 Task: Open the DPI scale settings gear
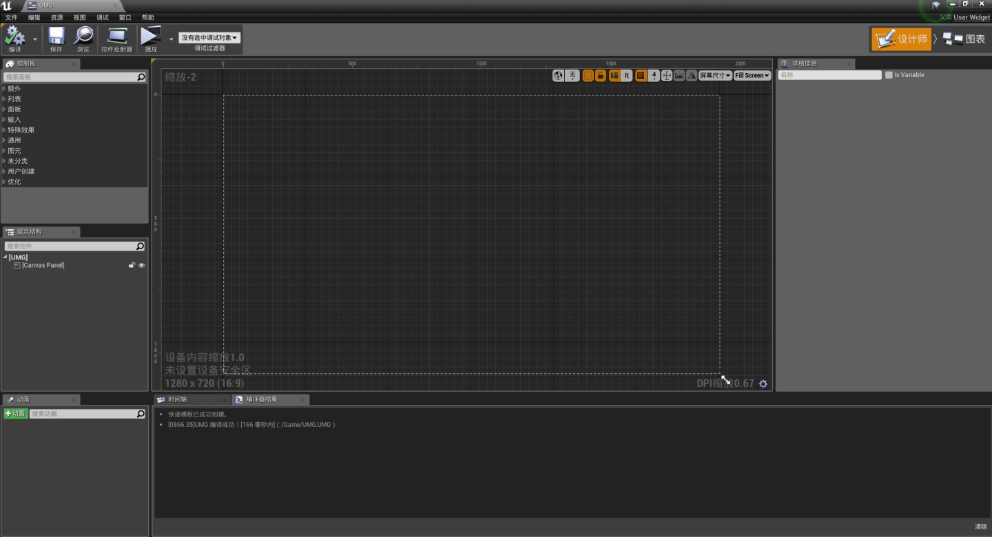[x=763, y=384]
